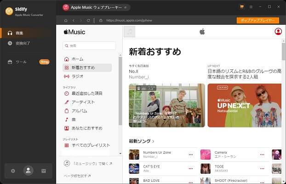Click the now playing artwork placeholder

[130, 32]
